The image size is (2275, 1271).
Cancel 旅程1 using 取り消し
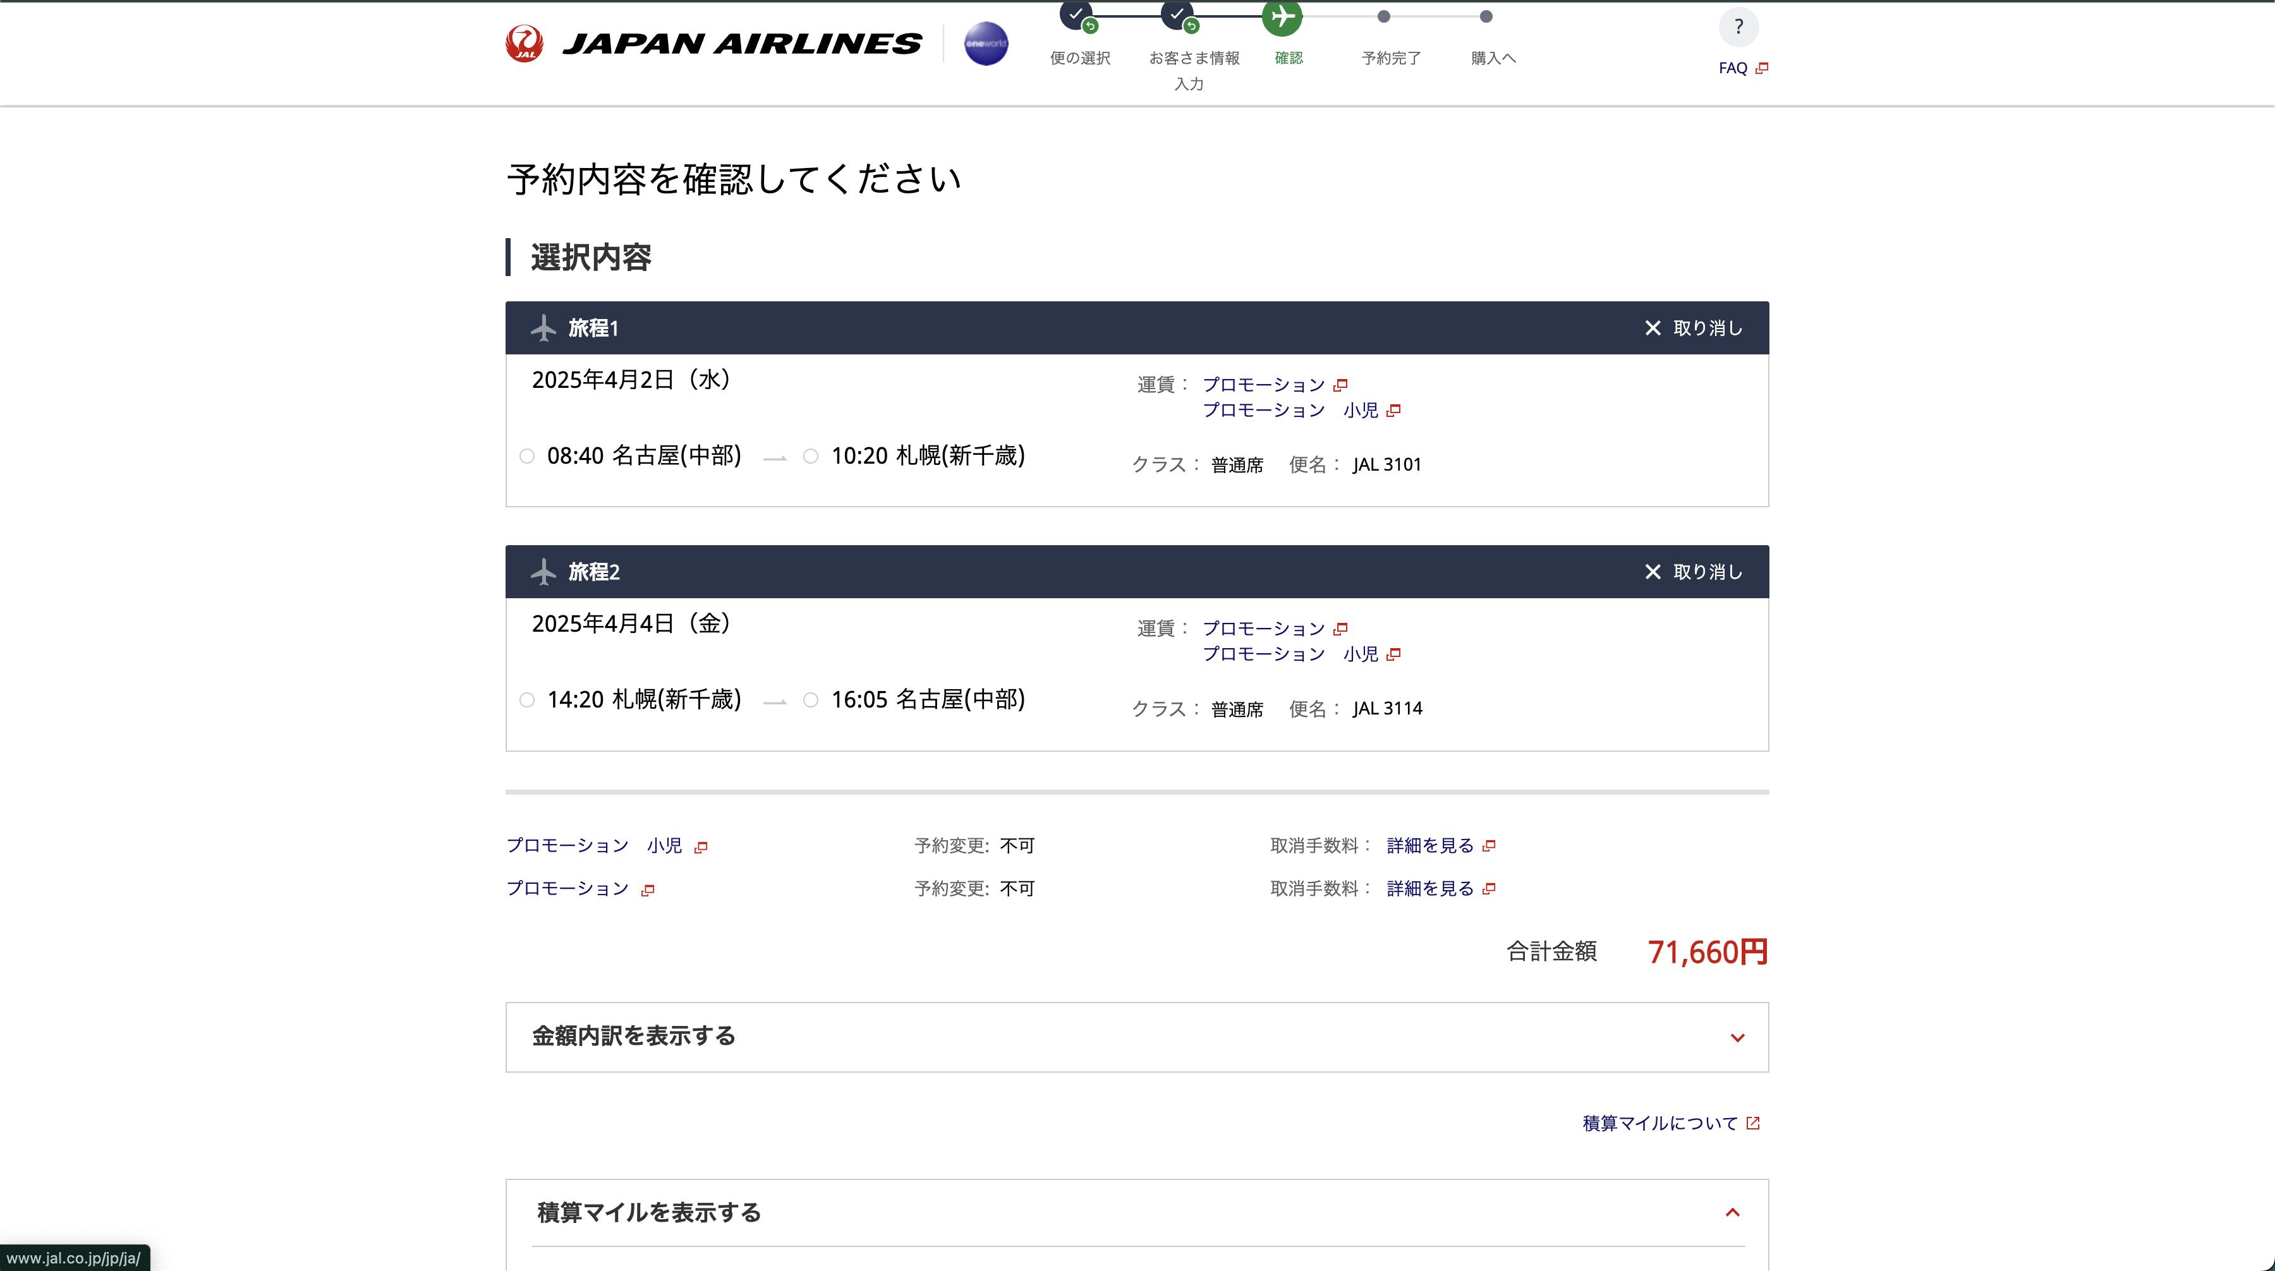[1693, 328]
